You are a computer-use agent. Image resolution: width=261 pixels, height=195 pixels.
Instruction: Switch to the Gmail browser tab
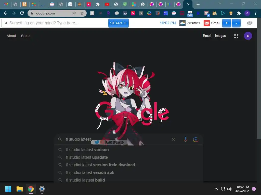point(6,4)
